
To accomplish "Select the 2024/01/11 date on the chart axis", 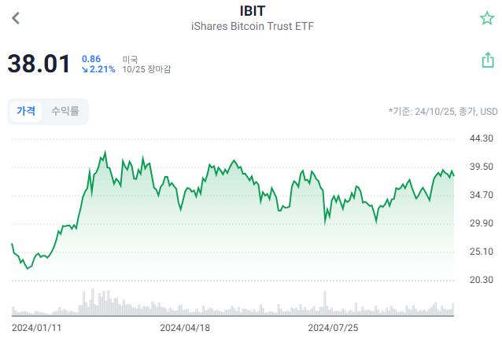I will tap(36, 327).
